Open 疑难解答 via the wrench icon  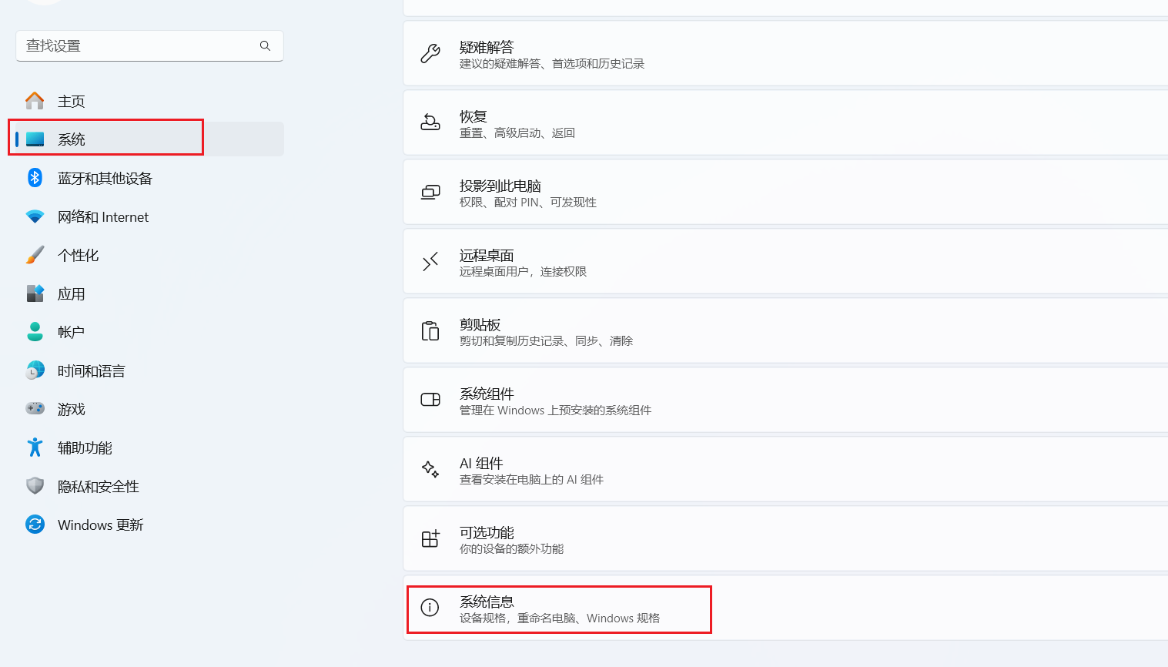tap(430, 52)
